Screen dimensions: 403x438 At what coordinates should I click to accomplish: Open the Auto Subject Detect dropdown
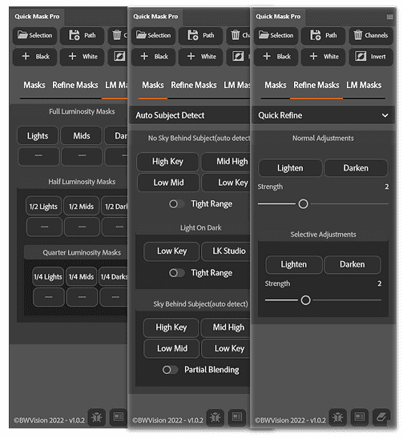[x=190, y=115]
